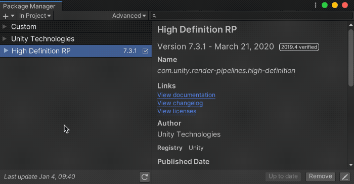Open the View documentation link
Image resolution: width=354 pixels, height=184 pixels.
(186, 95)
